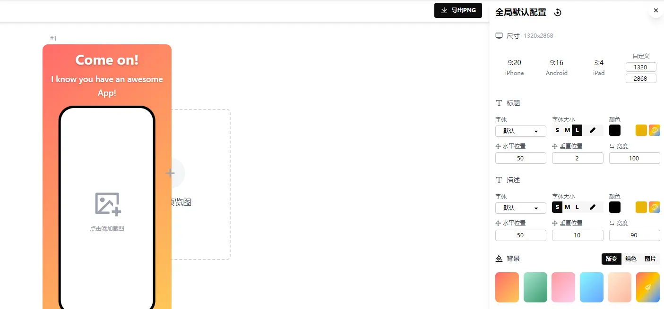Click the 导出PNG button
Viewport: 664px width, 309px height.
click(x=457, y=10)
